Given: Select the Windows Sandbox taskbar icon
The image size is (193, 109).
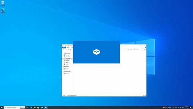Looking at the screenshot, I should pos(46,107).
